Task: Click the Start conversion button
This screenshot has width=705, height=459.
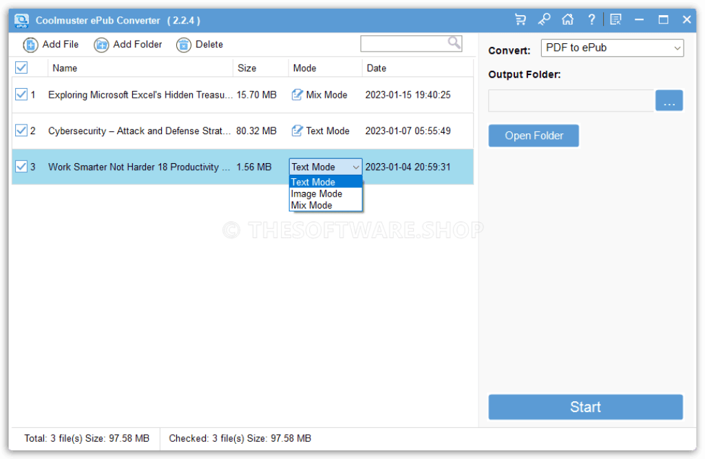Action: 585,407
